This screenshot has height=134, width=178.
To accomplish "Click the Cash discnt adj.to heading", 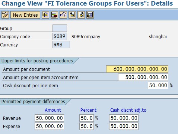I will pyautogui.click(x=128, y=110).
